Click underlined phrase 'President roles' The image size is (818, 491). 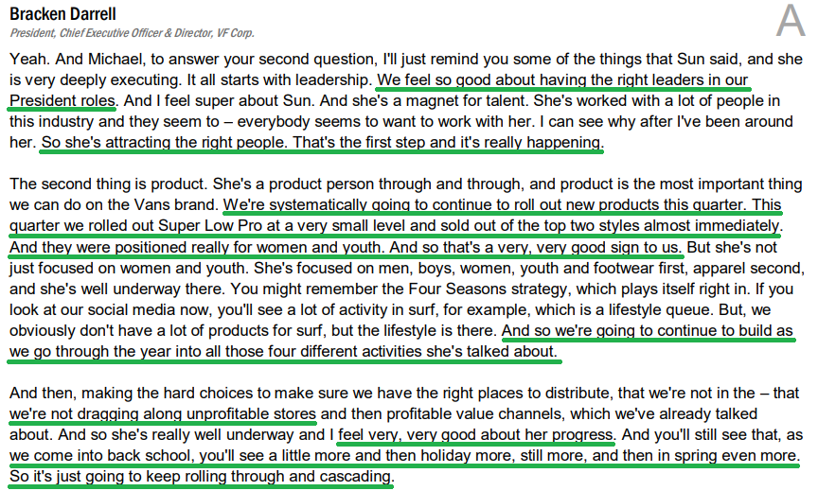pyautogui.click(x=62, y=100)
